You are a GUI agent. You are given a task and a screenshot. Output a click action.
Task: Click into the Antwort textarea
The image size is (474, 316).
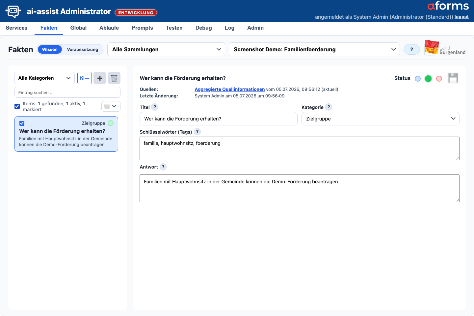tap(300, 188)
